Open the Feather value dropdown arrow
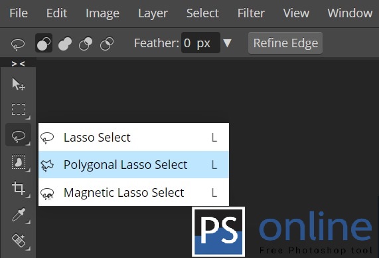 pos(227,43)
